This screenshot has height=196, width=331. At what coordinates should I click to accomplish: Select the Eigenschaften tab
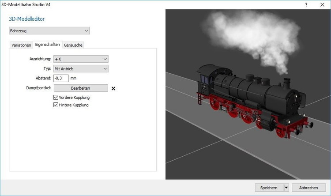[x=48, y=45]
